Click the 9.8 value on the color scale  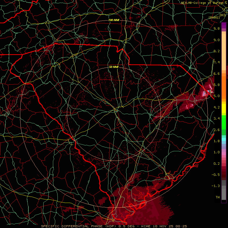(x=217, y=29)
